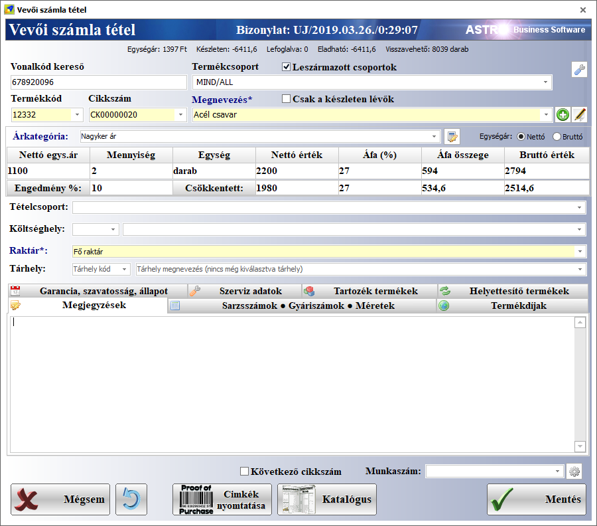This screenshot has width=597, height=526.
Task: Toggle Leszármazott csoportok checkbox
Action: (x=287, y=67)
